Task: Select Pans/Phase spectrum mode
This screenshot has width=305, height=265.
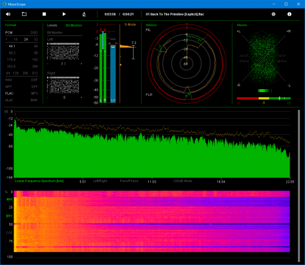Action: 129,181
